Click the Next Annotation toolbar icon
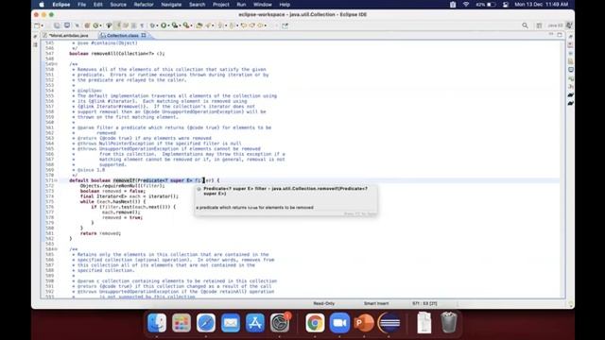The width and height of the screenshot is (605, 340). pos(220,25)
